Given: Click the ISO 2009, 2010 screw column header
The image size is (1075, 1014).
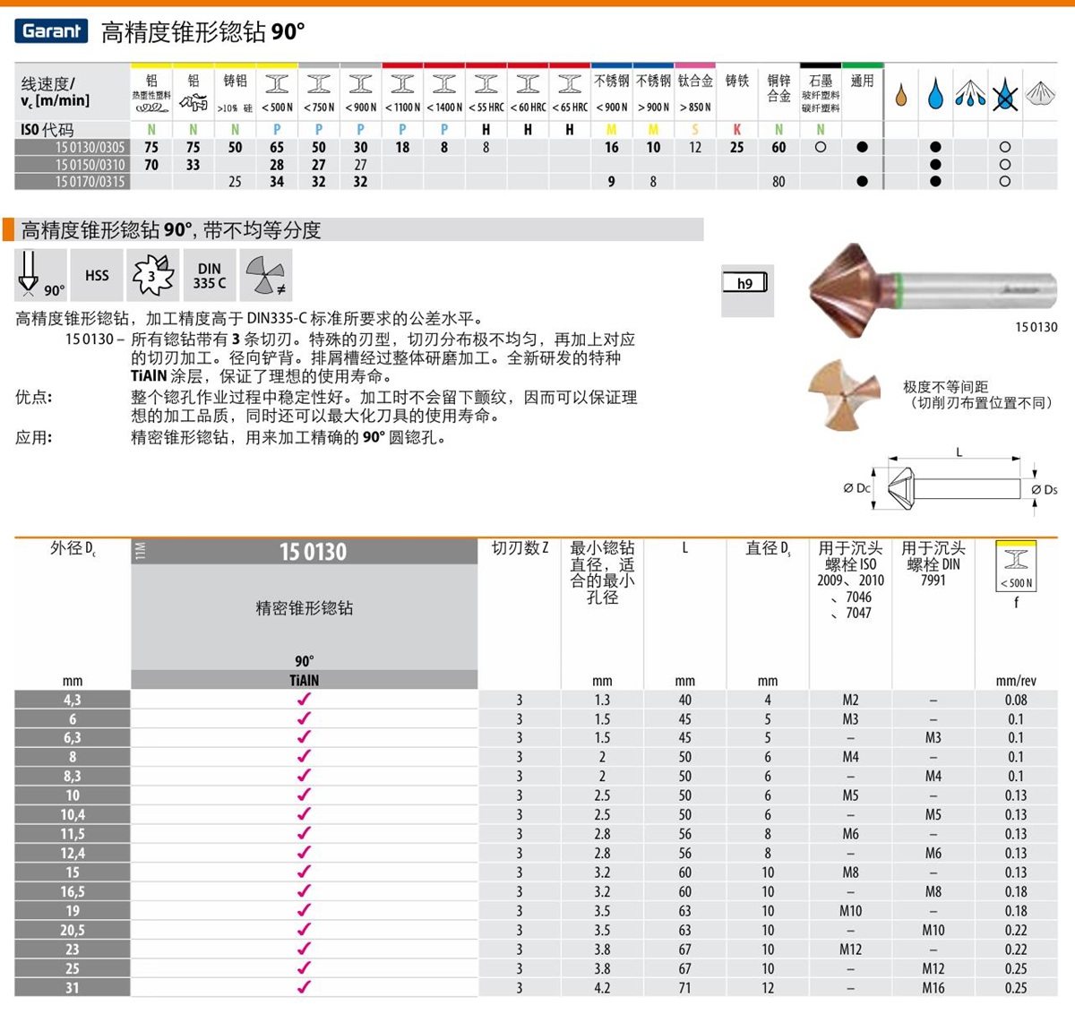Looking at the screenshot, I should coord(850,580).
